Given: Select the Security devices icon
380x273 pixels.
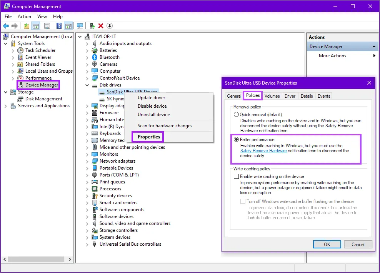Looking at the screenshot, I should pos(95,196).
